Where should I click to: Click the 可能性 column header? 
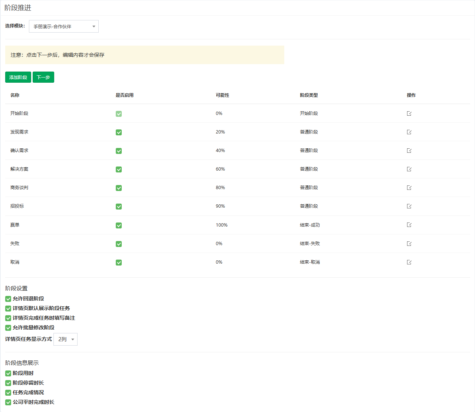pos(223,95)
